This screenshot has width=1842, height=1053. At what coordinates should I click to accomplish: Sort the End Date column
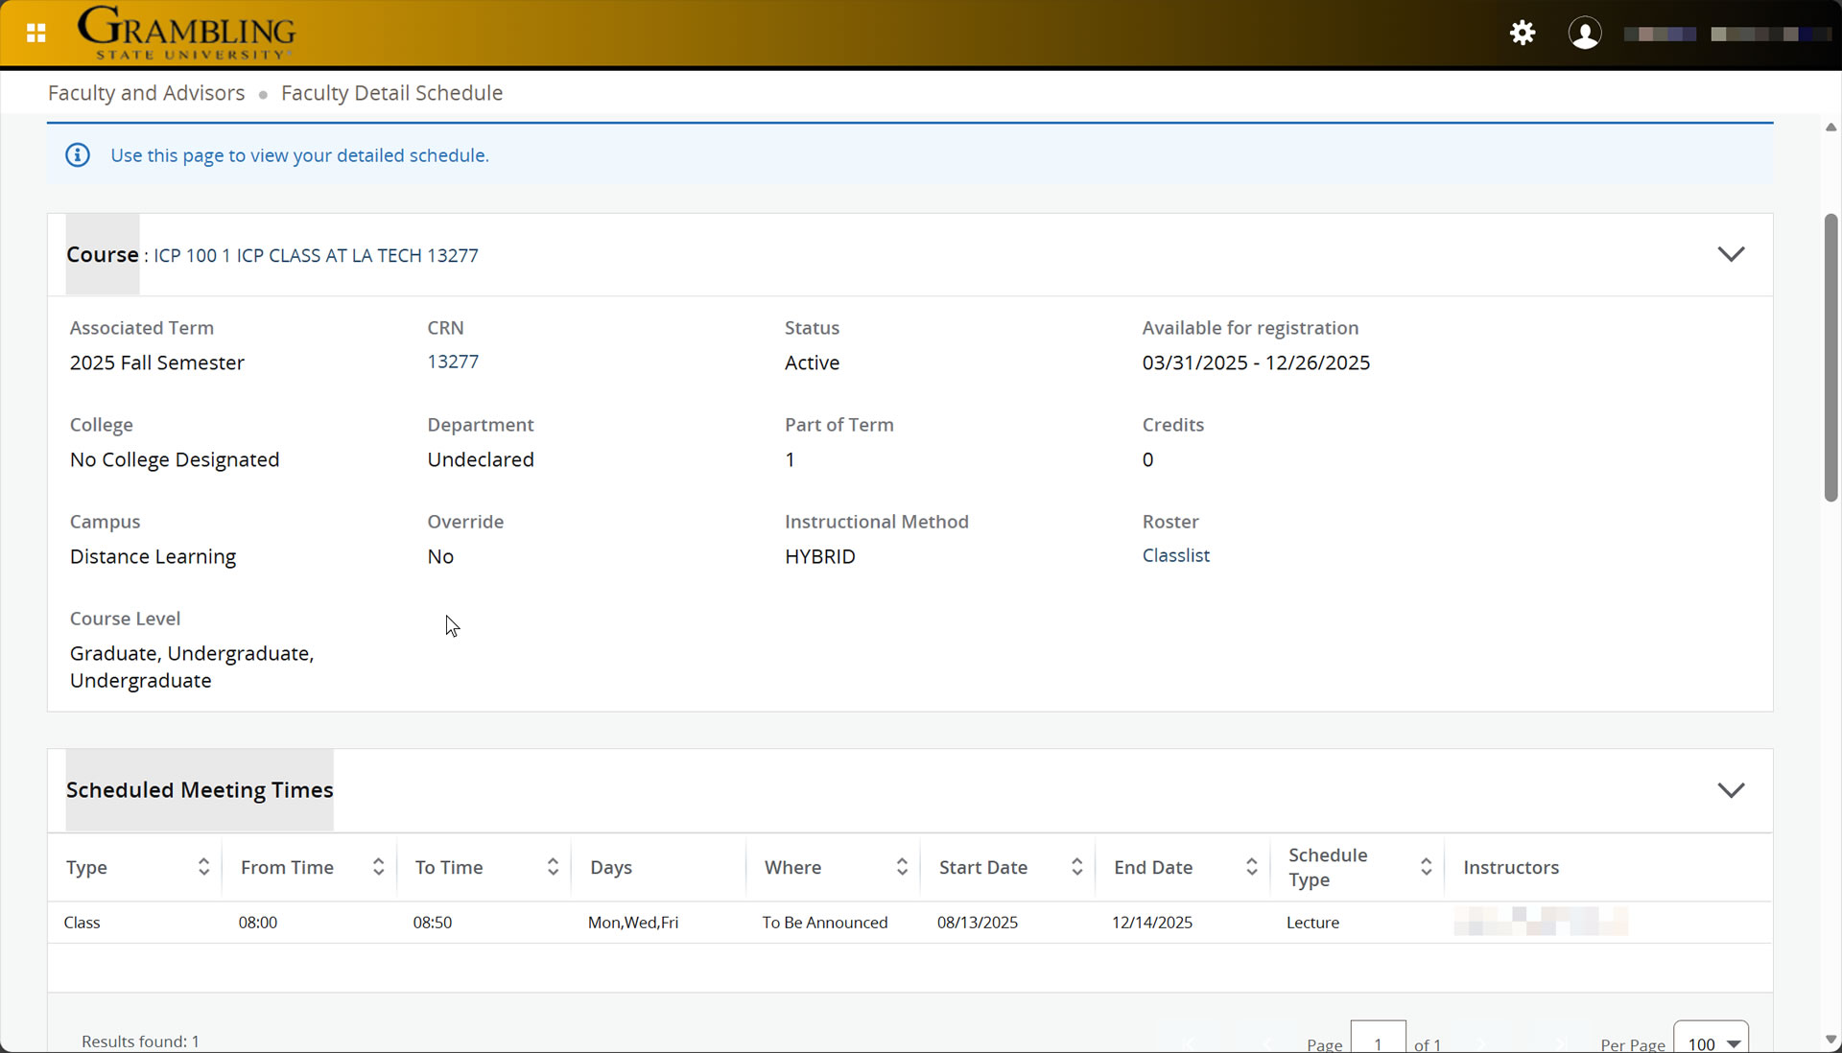click(x=1251, y=867)
